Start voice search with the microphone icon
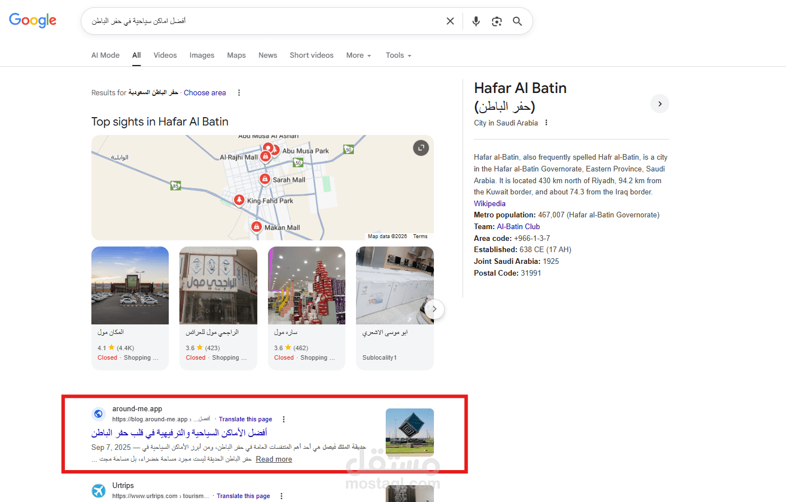This screenshot has width=786, height=502. [476, 21]
